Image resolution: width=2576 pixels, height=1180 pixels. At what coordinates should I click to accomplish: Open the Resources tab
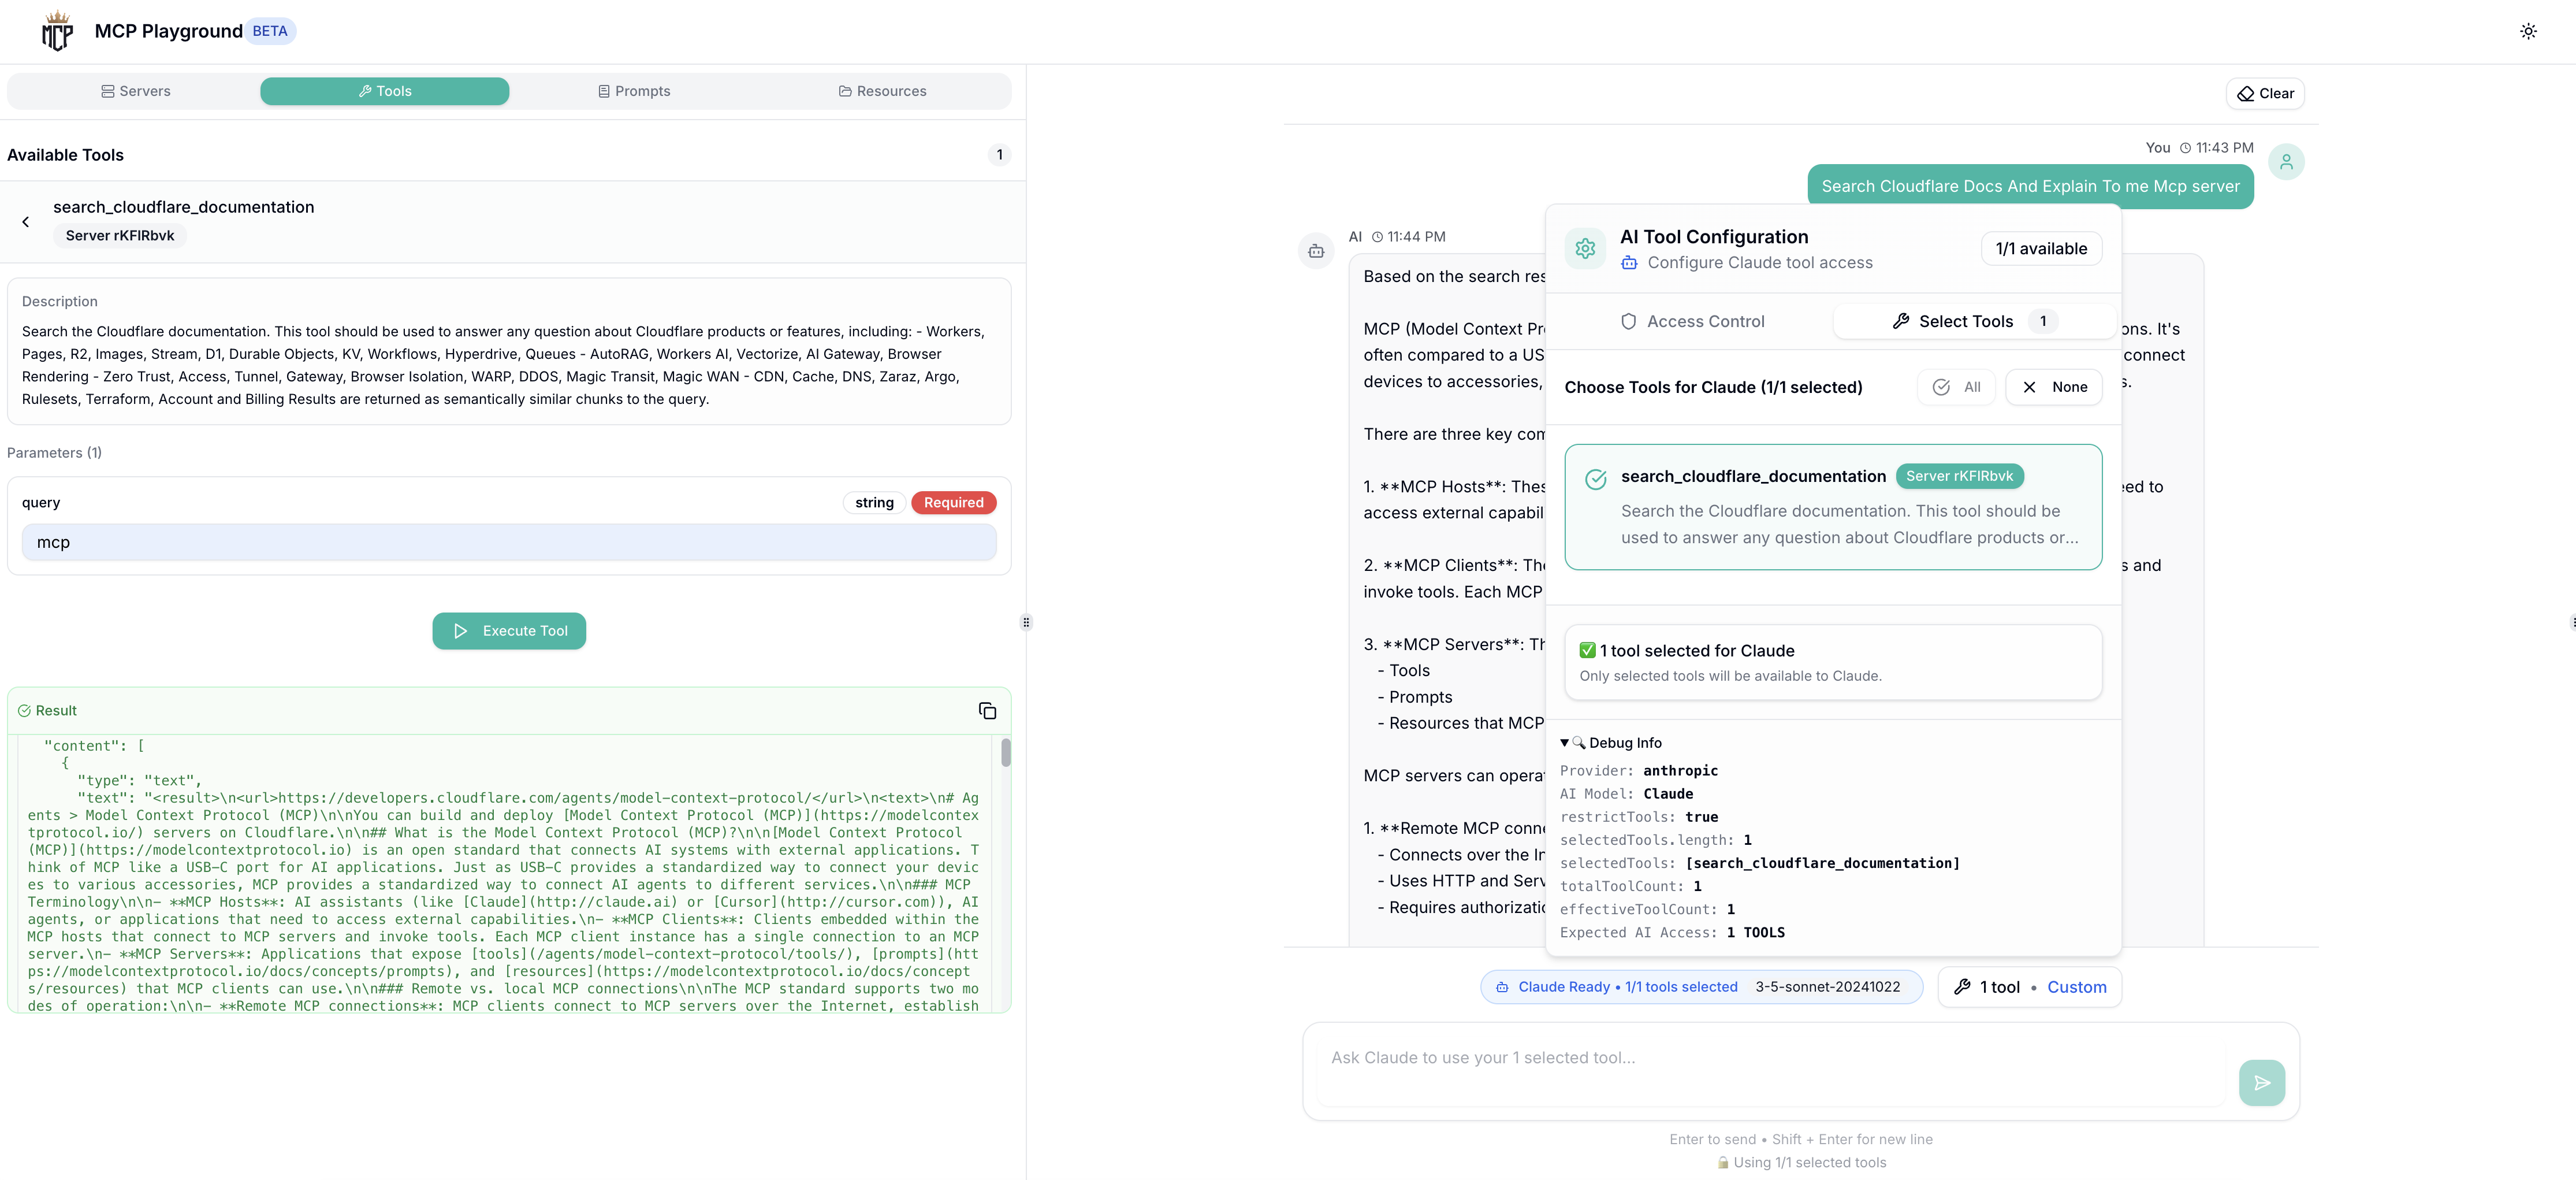[882, 91]
